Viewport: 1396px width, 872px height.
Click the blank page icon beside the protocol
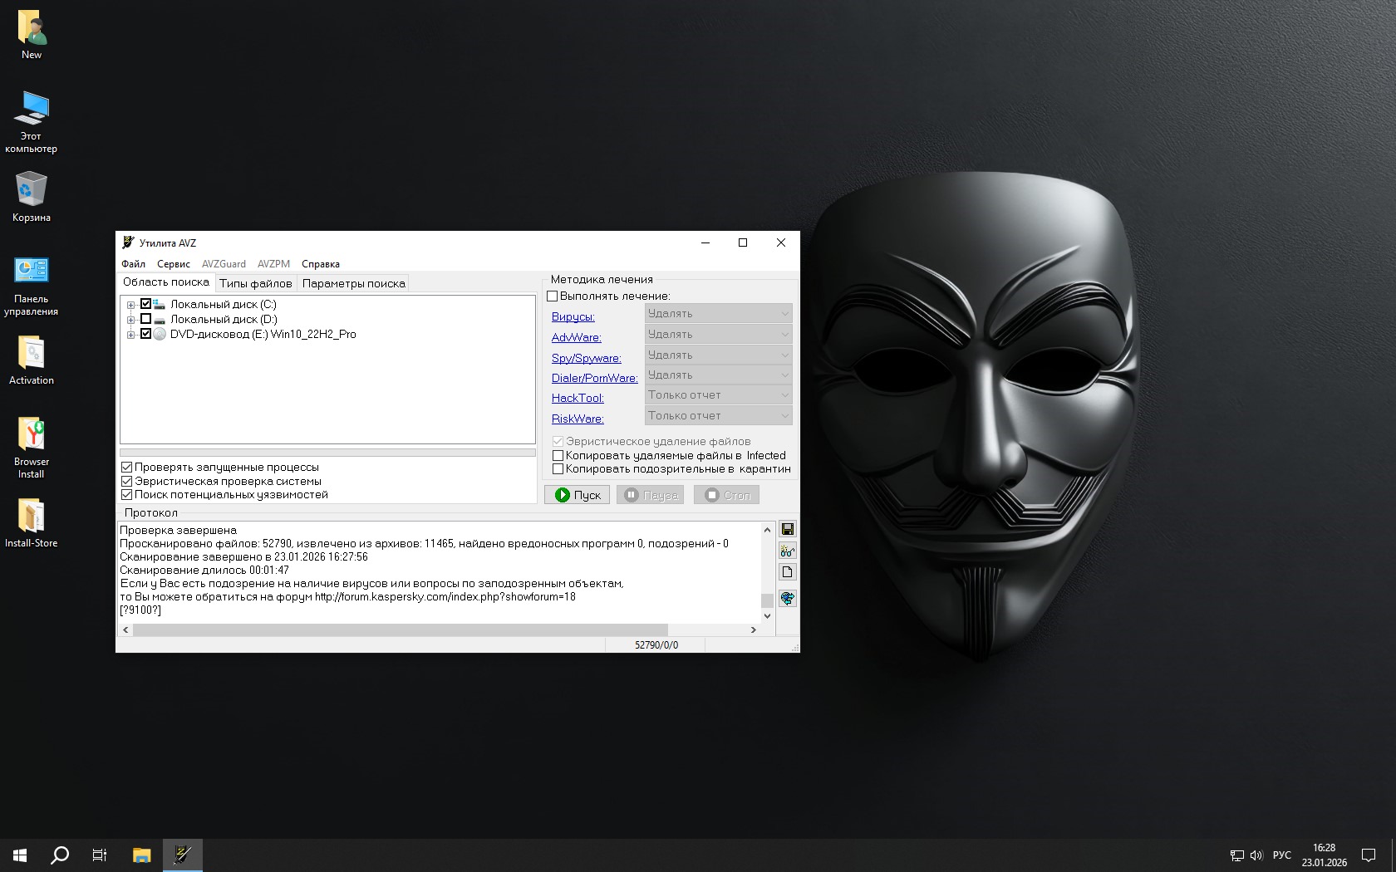787,572
